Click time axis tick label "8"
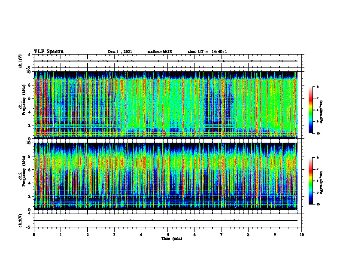Viewport: 340px width, 263px height. click(248, 235)
